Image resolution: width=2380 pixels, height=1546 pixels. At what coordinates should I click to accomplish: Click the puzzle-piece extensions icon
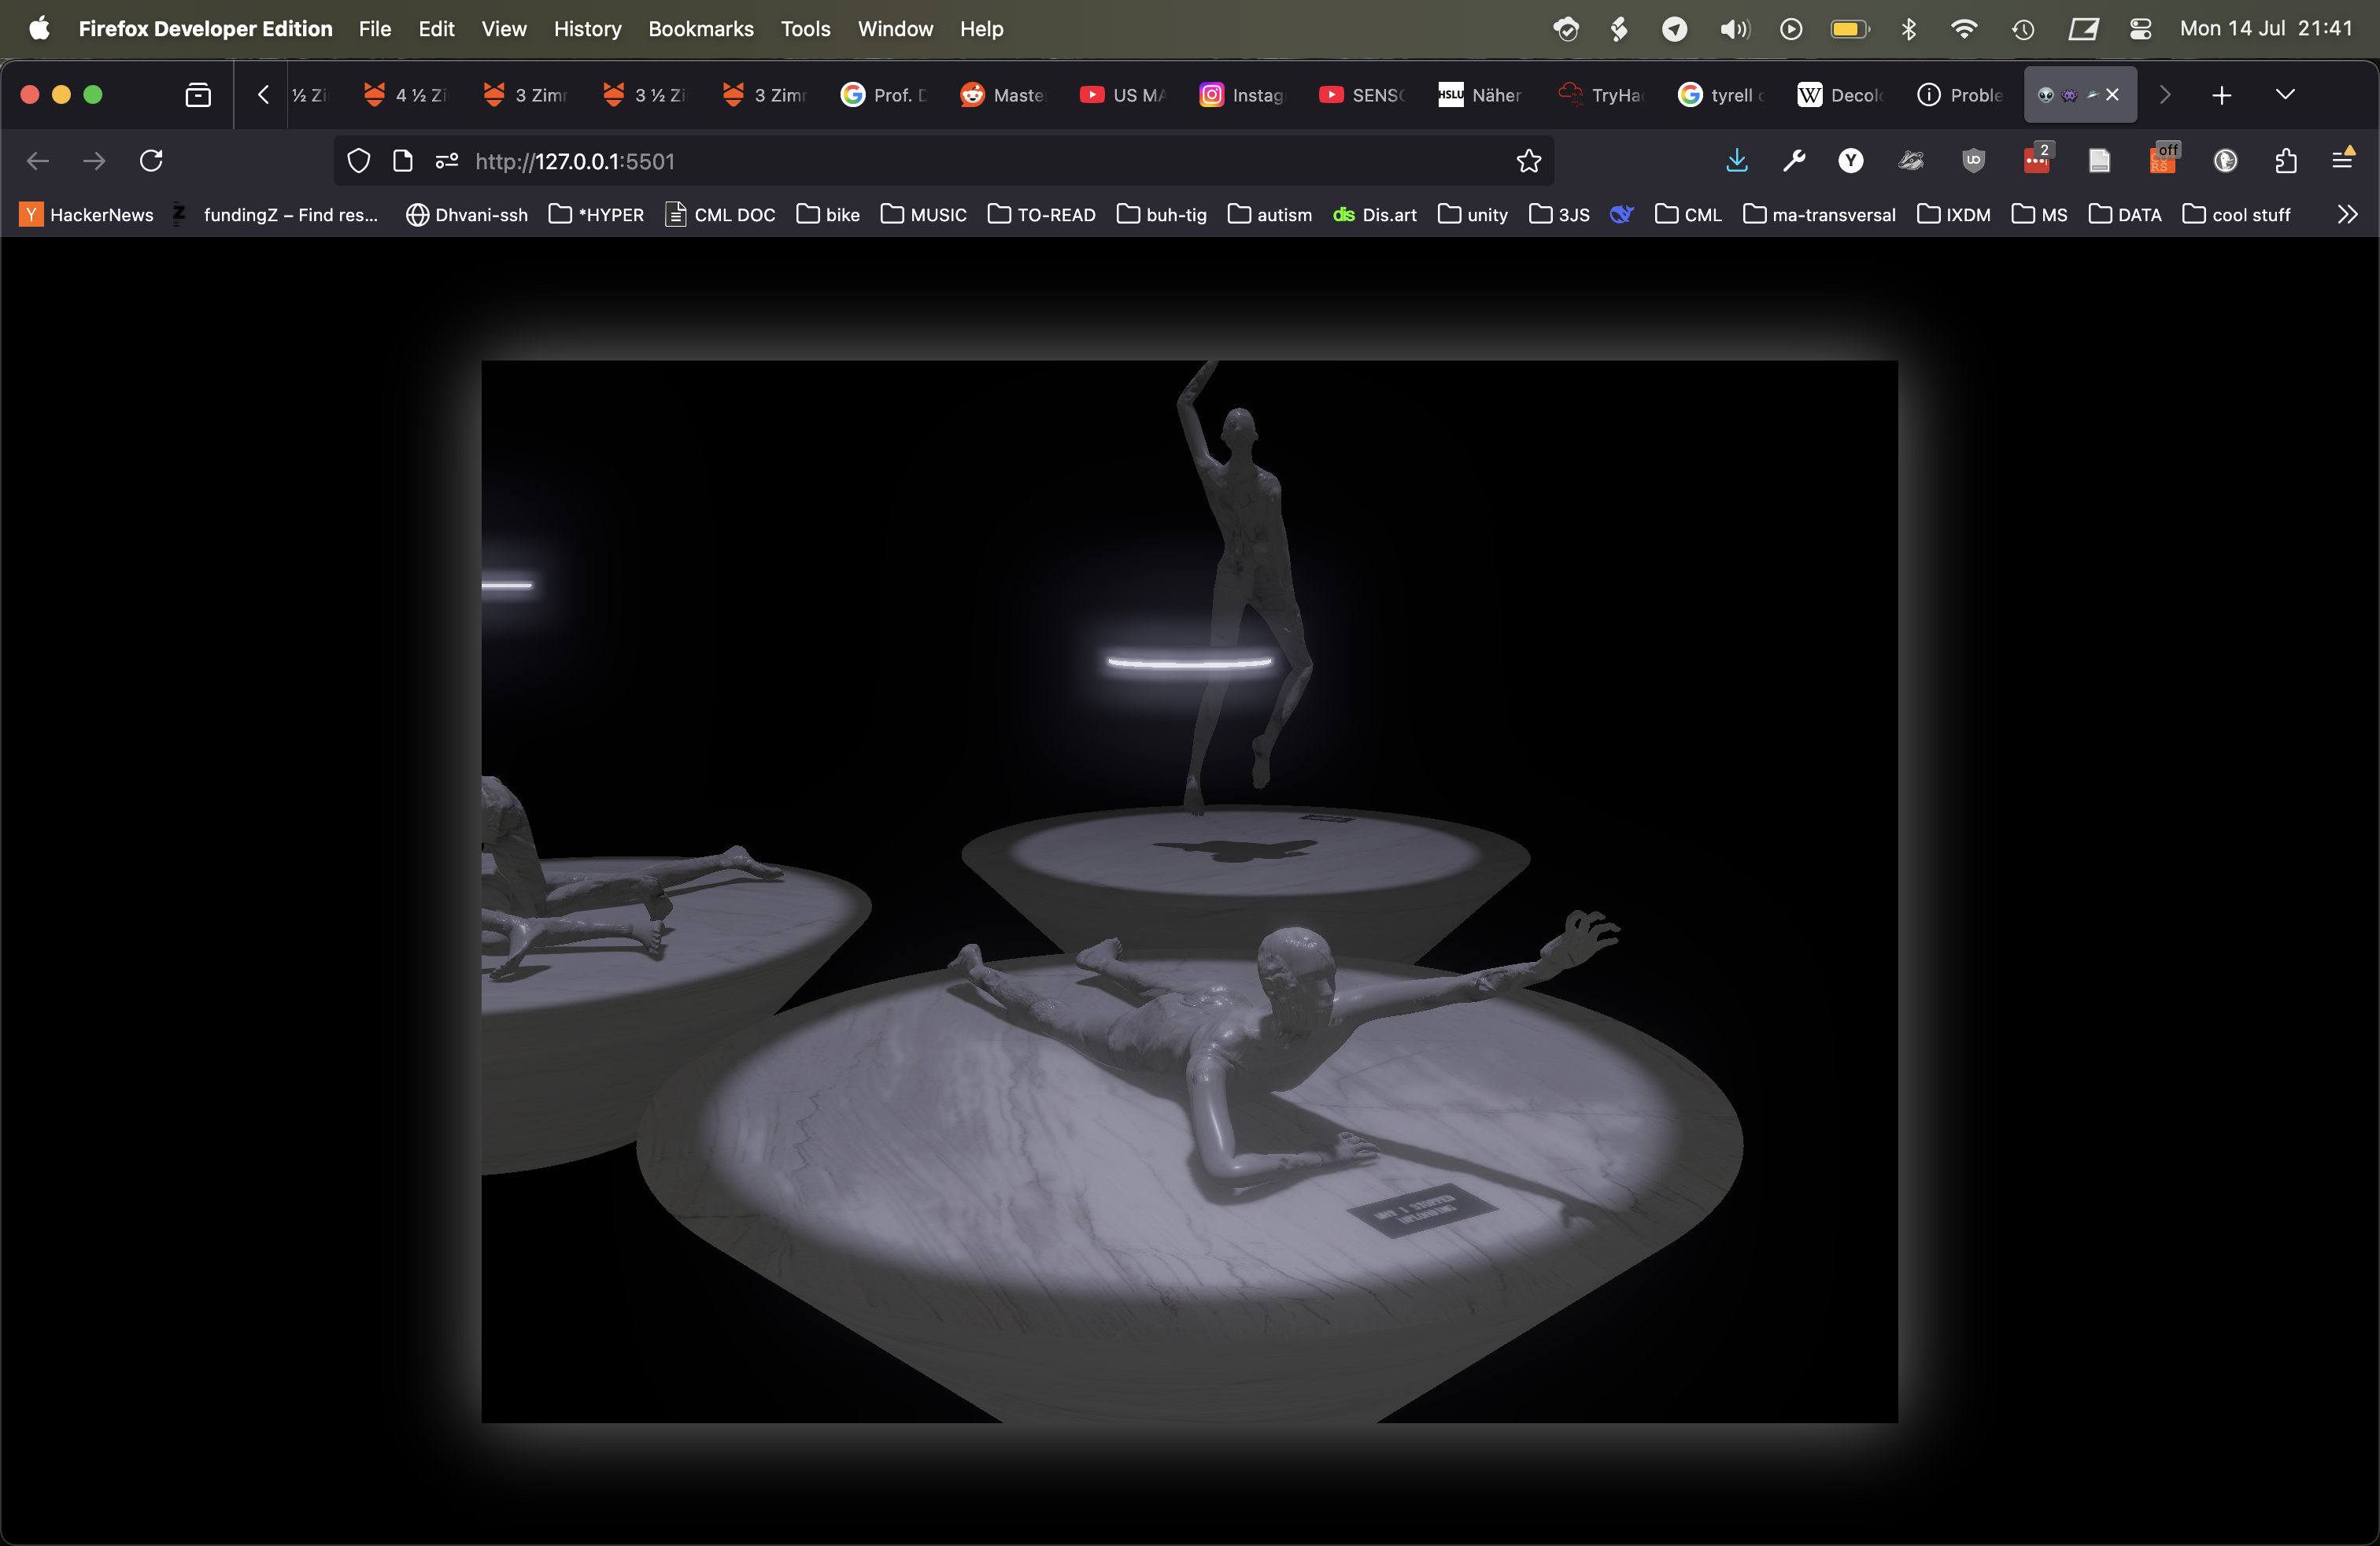[x=2287, y=160]
